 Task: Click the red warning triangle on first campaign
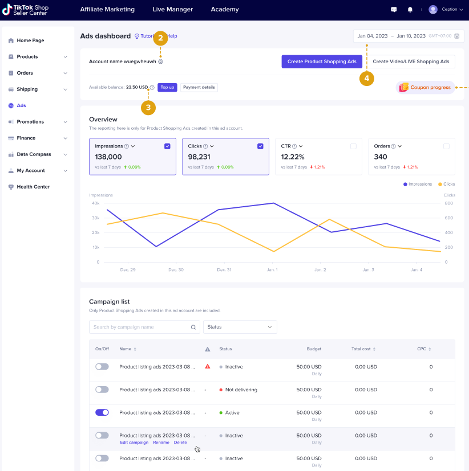pyautogui.click(x=208, y=366)
